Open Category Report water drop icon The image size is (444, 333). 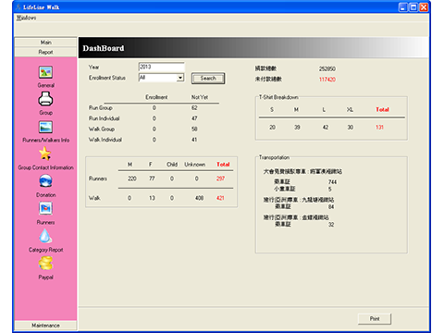coord(45,236)
